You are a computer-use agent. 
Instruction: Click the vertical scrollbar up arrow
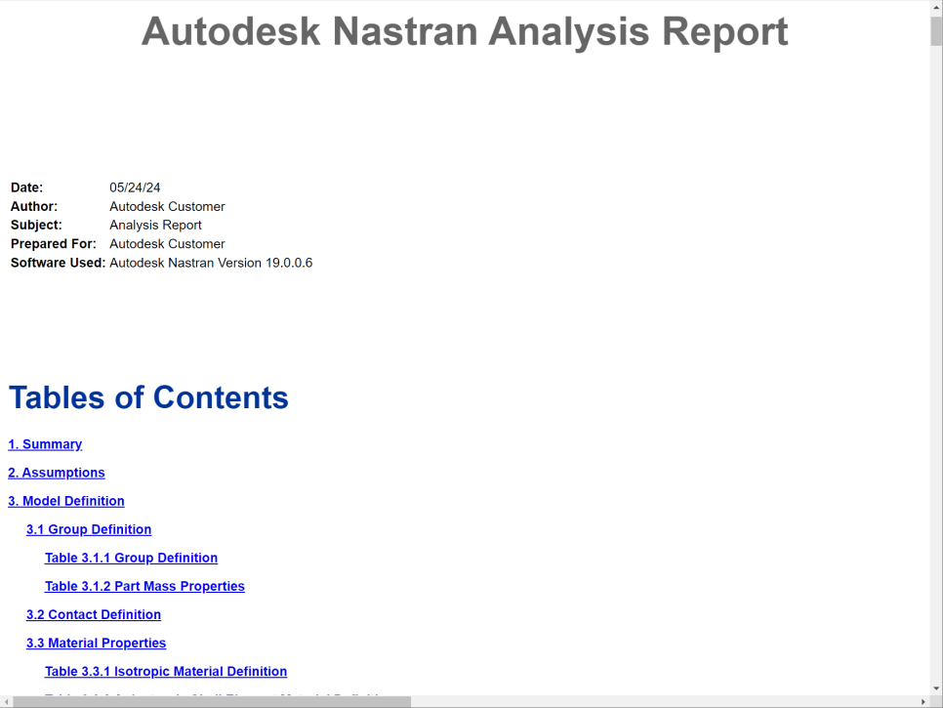[x=936, y=8]
